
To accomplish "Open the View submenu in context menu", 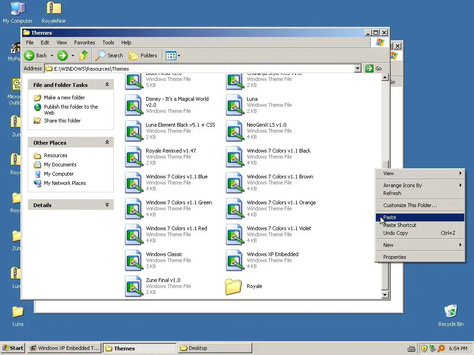I will [420, 173].
